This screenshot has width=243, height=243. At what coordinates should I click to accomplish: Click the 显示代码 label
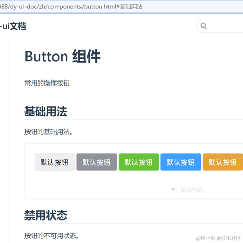pyautogui.click(x=192, y=190)
